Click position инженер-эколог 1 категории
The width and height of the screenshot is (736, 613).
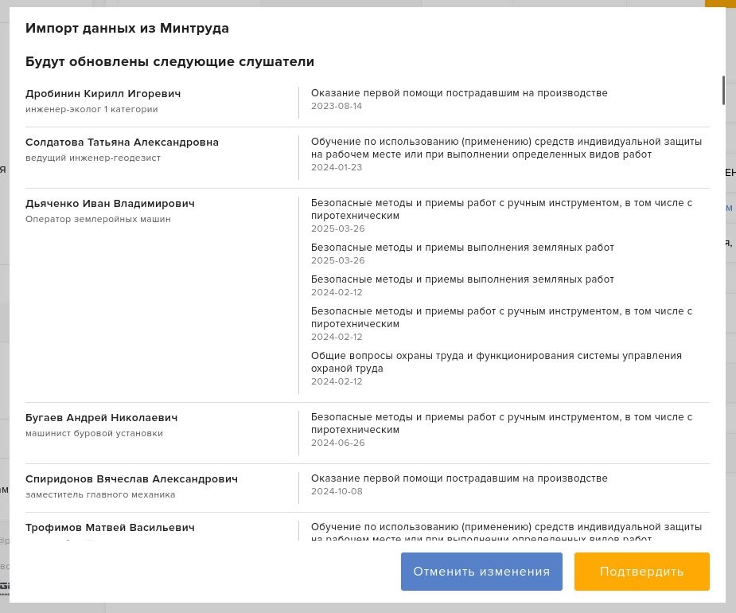coord(92,109)
